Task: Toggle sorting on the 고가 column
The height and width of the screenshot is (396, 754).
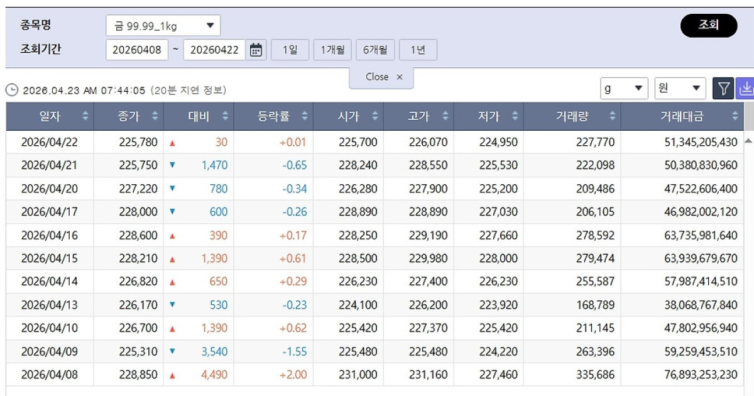Action: pyautogui.click(x=446, y=116)
